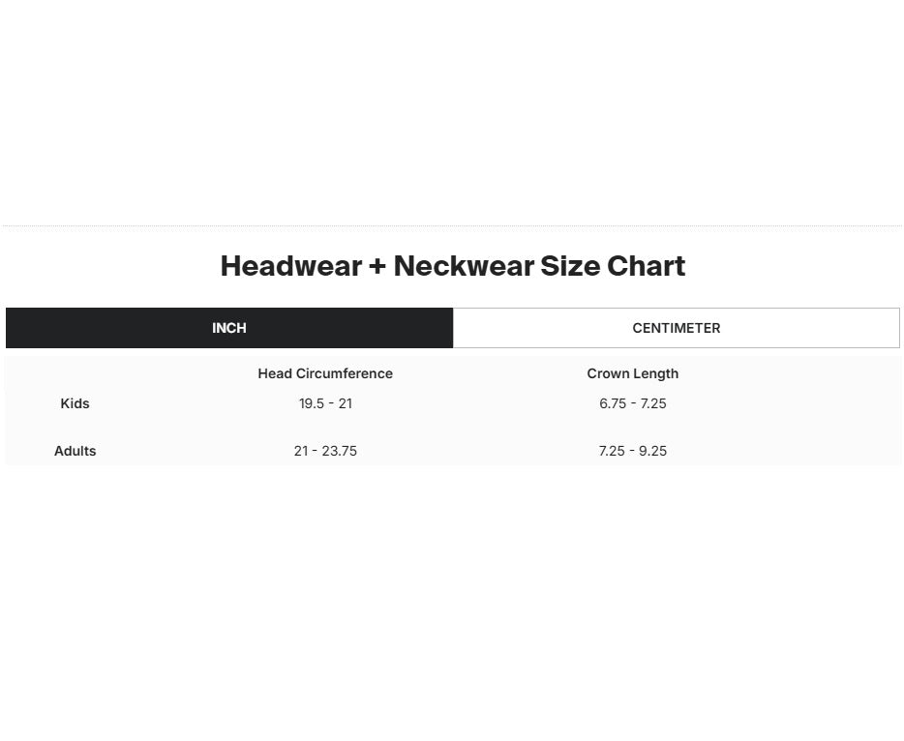Click the number 9.25 in Adults row

(x=652, y=451)
